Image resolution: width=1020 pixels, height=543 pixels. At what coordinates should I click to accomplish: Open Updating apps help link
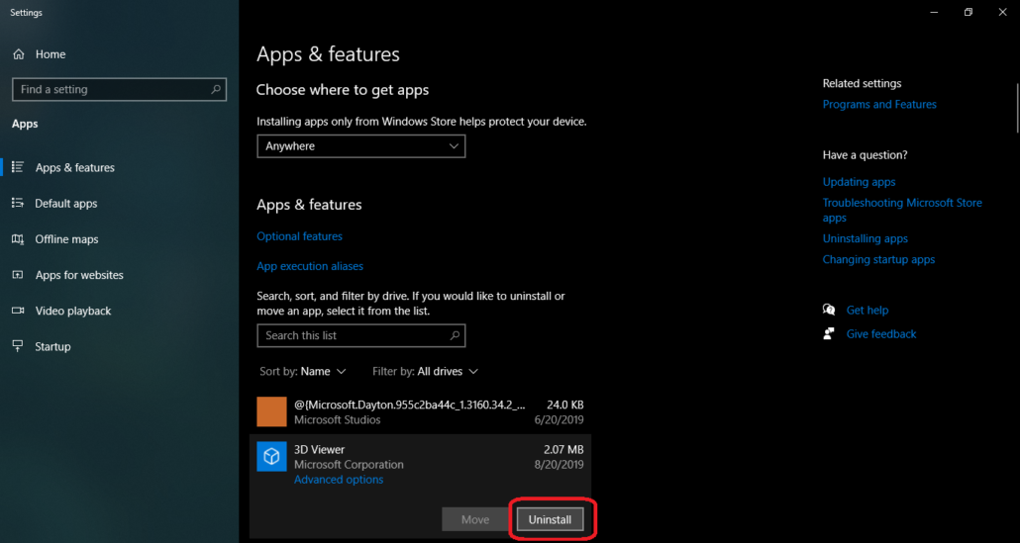pos(859,183)
